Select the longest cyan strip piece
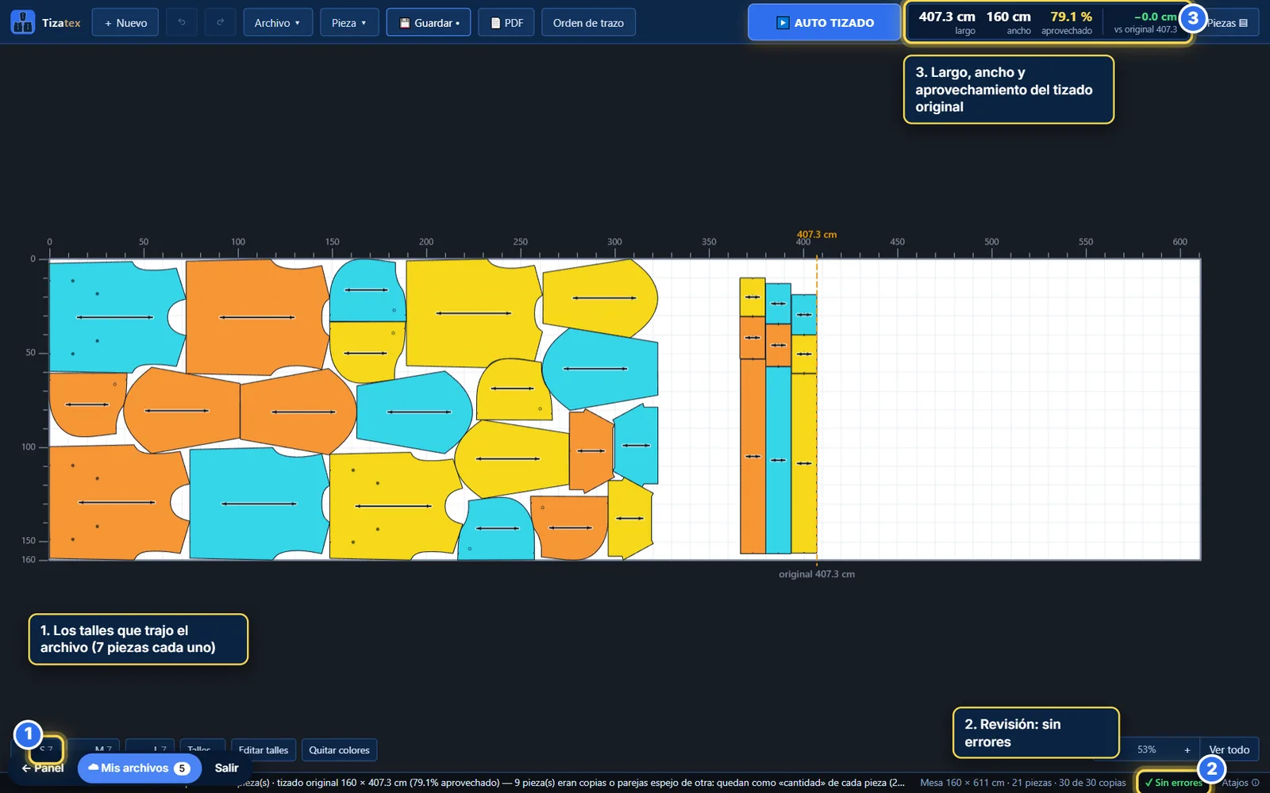The height and width of the screenshot is (793, 1270). (778, 460)
